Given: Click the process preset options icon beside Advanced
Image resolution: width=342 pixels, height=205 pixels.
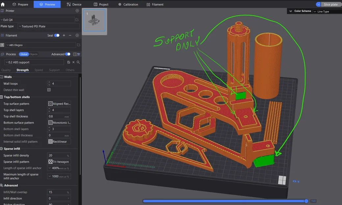Looking at the screenshot, I should tap(79, 54).
